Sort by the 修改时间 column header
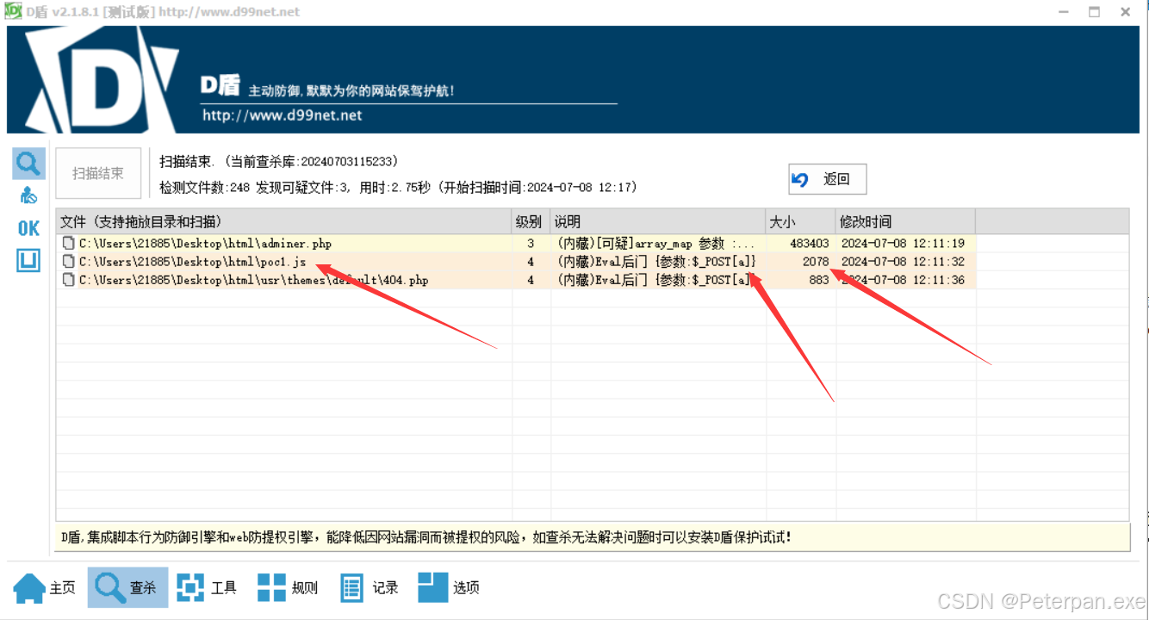 point(905,221)
